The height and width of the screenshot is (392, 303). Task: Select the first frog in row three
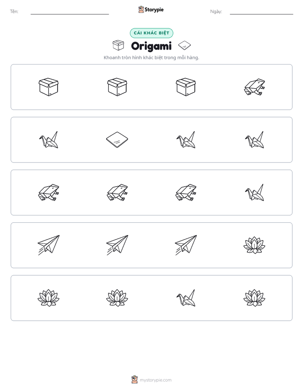(48, 193)
